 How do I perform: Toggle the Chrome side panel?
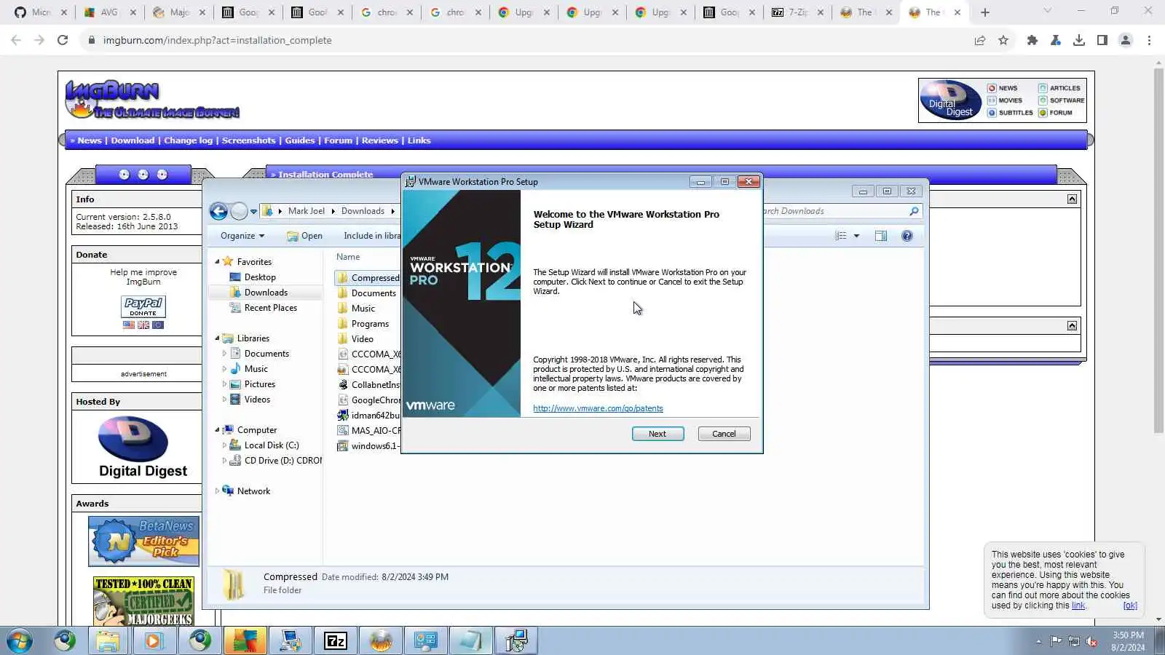pos(1102,40)
